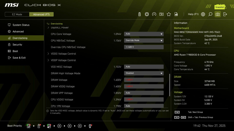Click the DRAM speed value 6400 MT/s

pos(210,85)
